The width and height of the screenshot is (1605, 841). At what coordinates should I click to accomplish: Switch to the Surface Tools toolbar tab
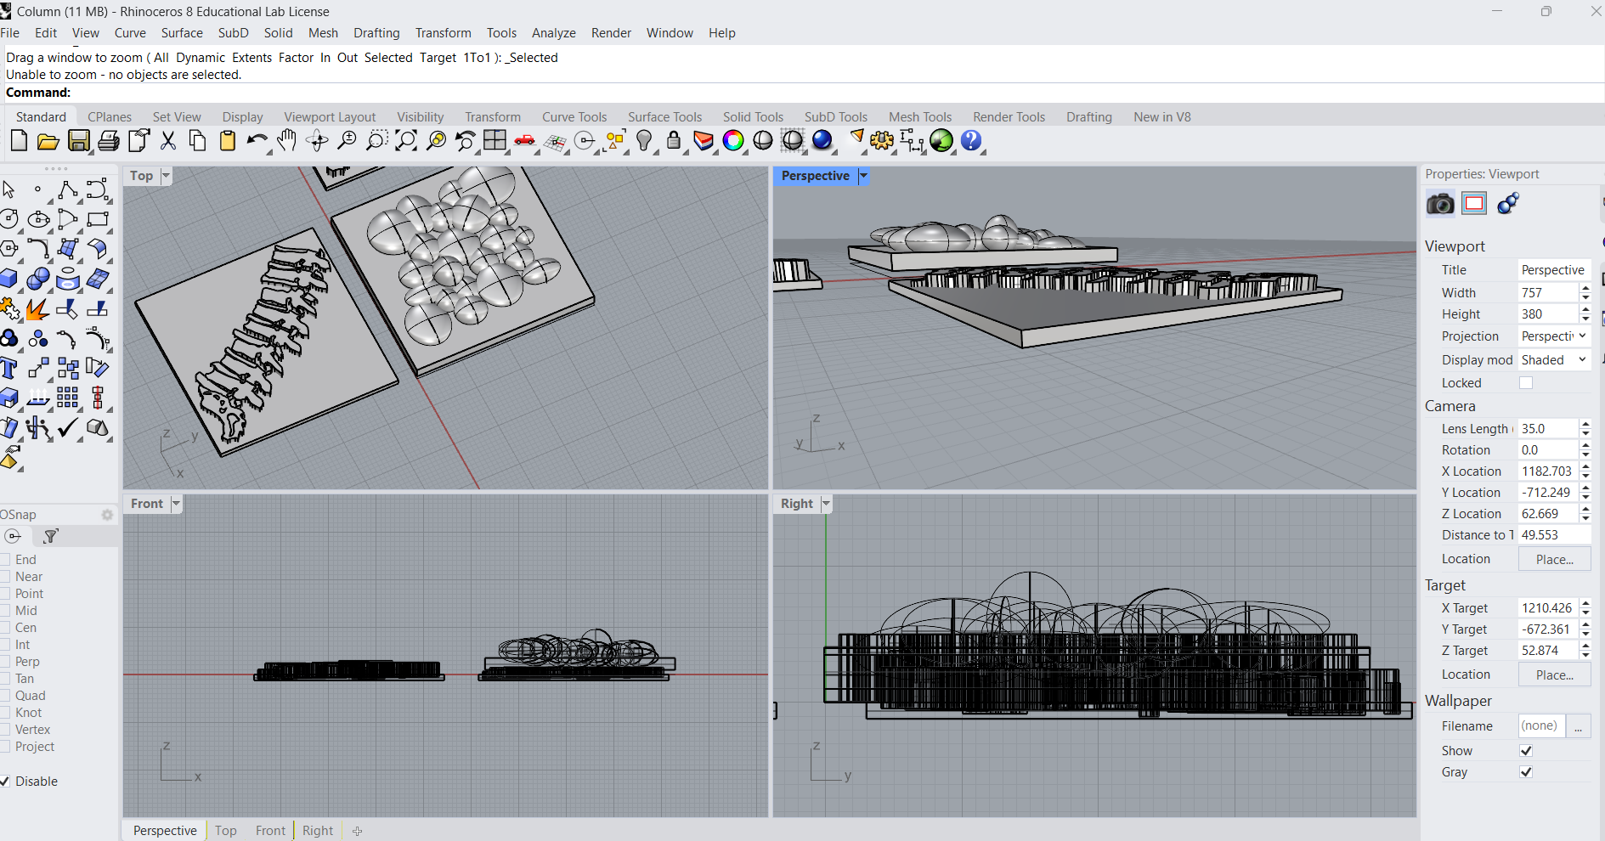coord(664,117)
